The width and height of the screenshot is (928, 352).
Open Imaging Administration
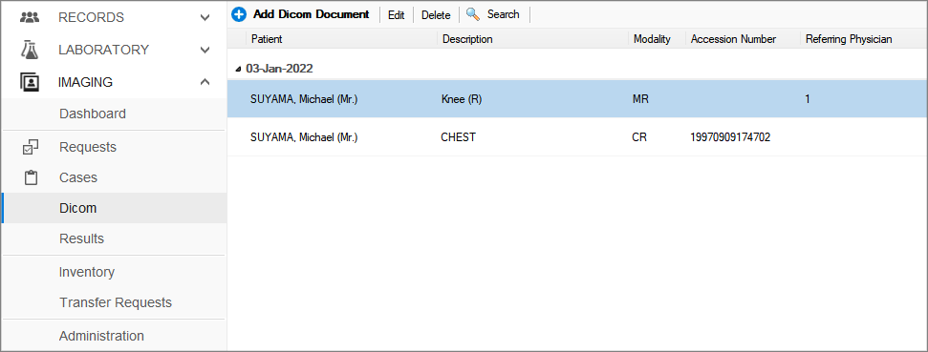(101, 336)
